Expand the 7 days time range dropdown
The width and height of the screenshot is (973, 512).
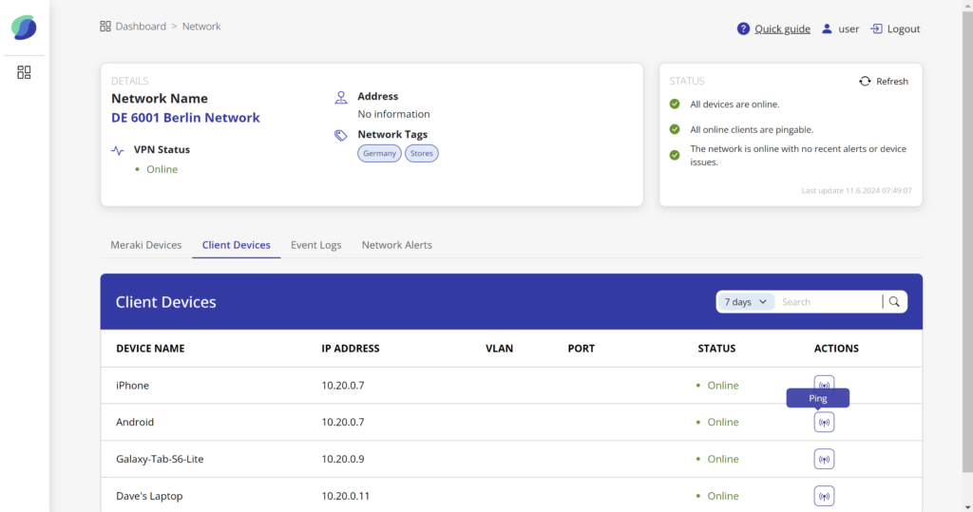[746, 302]
